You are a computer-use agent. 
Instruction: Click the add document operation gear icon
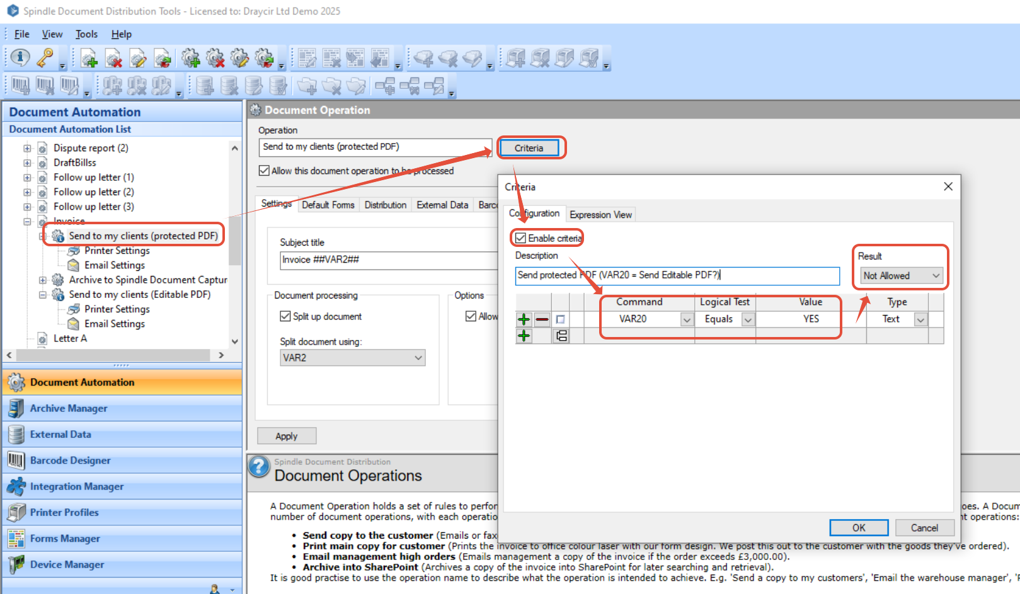click(x=191, y=59)
